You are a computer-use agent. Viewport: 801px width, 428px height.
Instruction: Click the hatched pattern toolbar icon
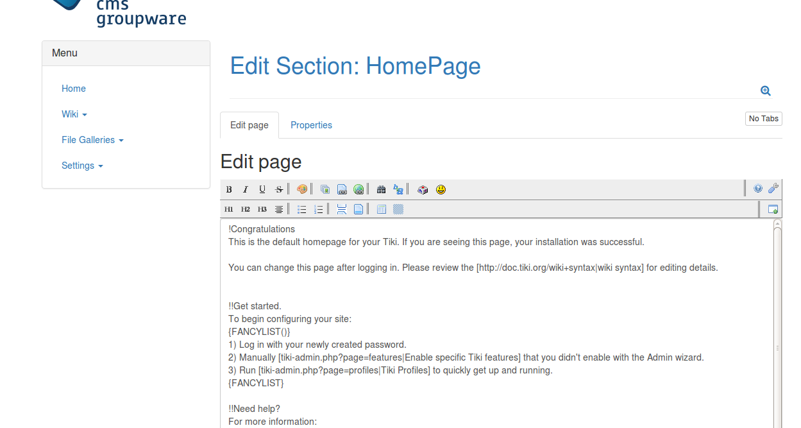click(x=398, y=209)
